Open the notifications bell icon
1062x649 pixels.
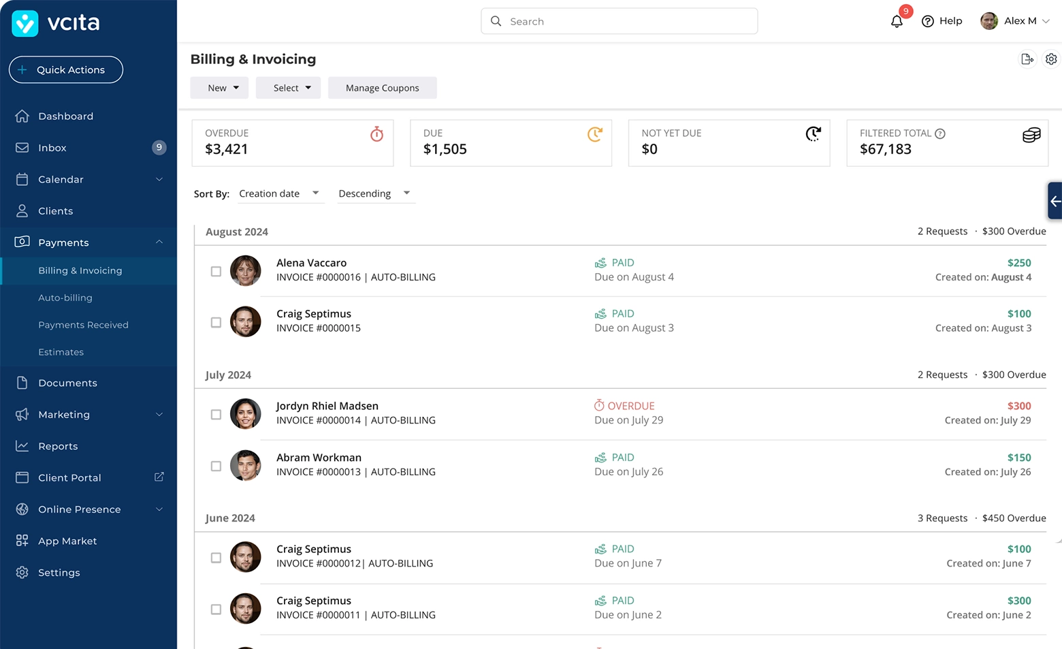(897, 21)
